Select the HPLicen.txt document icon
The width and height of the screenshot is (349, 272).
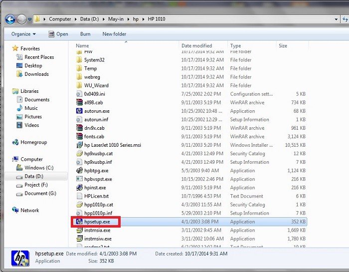[79, 196]
